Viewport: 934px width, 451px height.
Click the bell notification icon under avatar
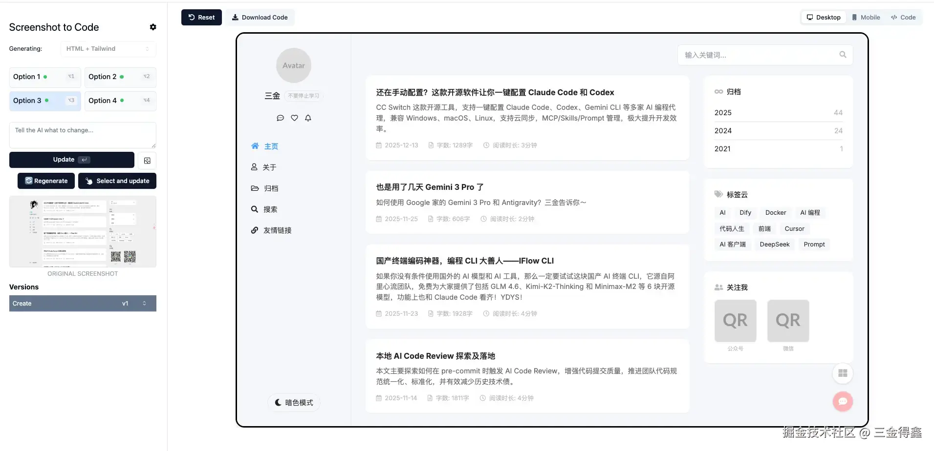[x=308, y=118]
